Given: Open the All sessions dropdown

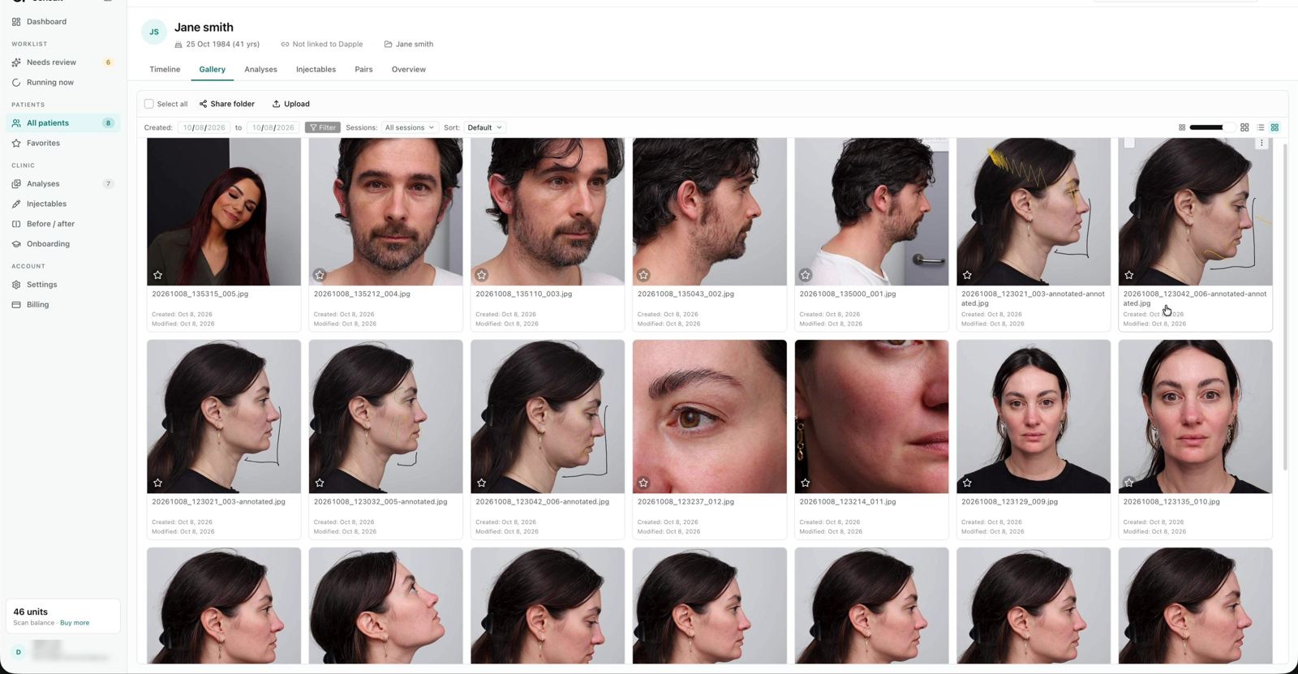Looking at the screenshot, I should (x=410, y=127).
